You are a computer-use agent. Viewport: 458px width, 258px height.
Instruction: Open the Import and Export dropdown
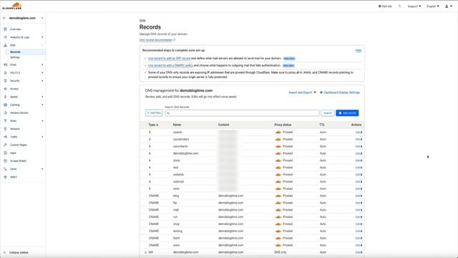point(302,92)
